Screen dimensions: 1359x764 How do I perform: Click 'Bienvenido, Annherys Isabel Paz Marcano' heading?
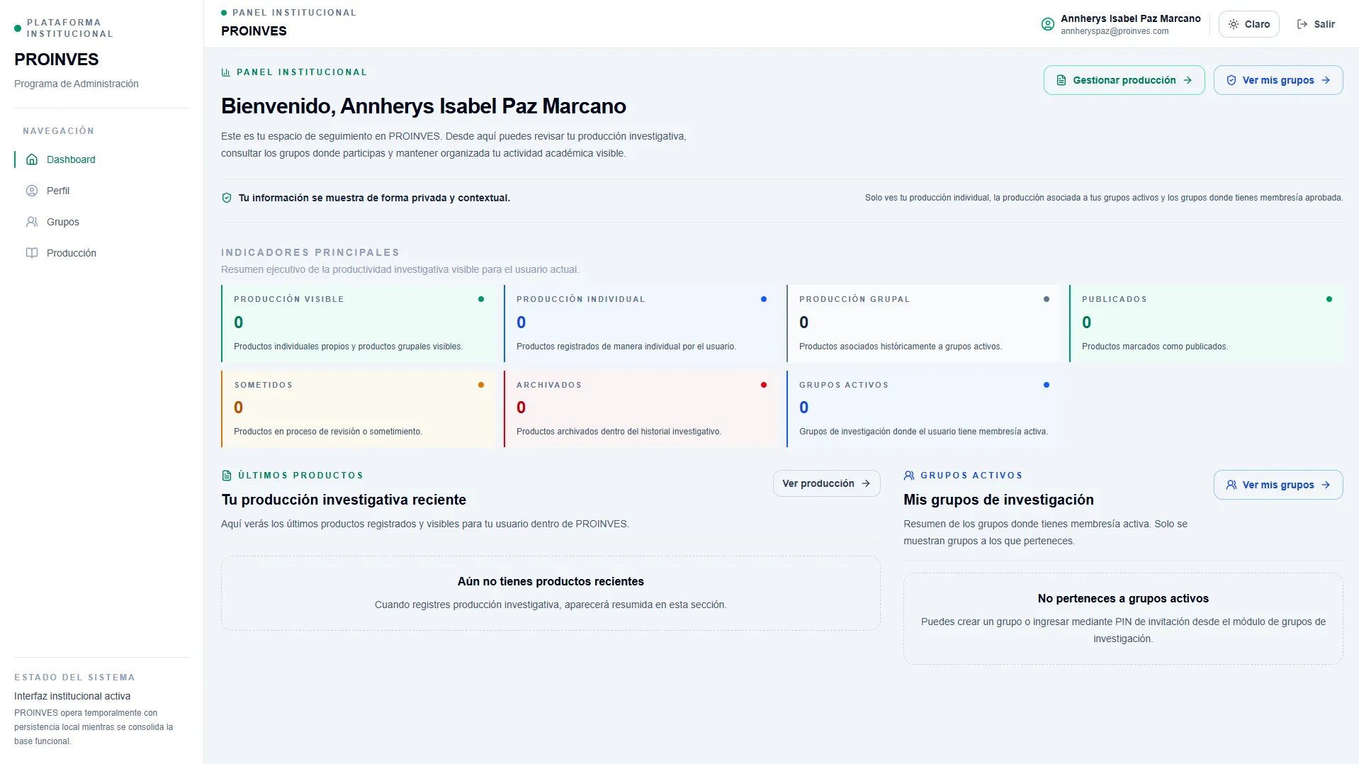pos(424,106)
